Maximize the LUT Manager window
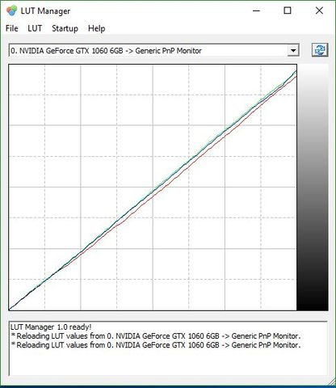336x388 pixels. pos(288,11)
